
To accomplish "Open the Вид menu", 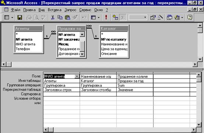I will pyautogui.click(x=42, y=10).
